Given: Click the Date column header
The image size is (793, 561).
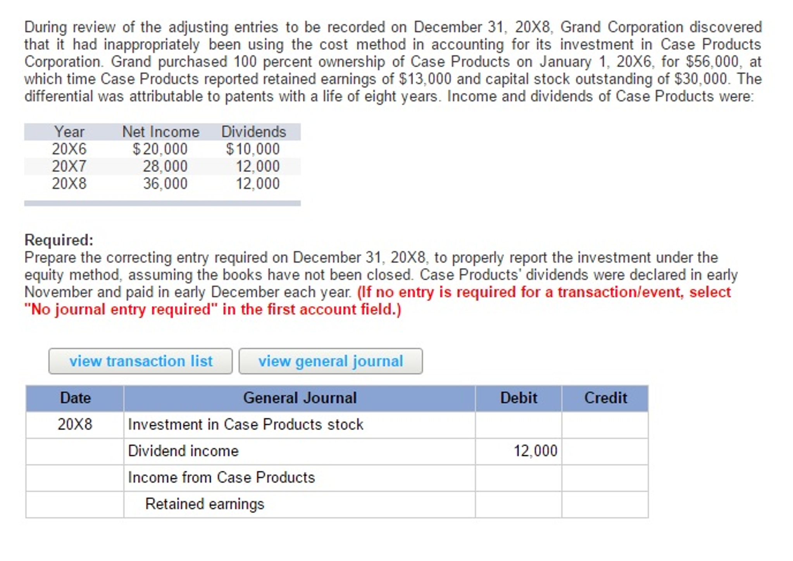Looking at the screenshot, I should click(75, 398).
